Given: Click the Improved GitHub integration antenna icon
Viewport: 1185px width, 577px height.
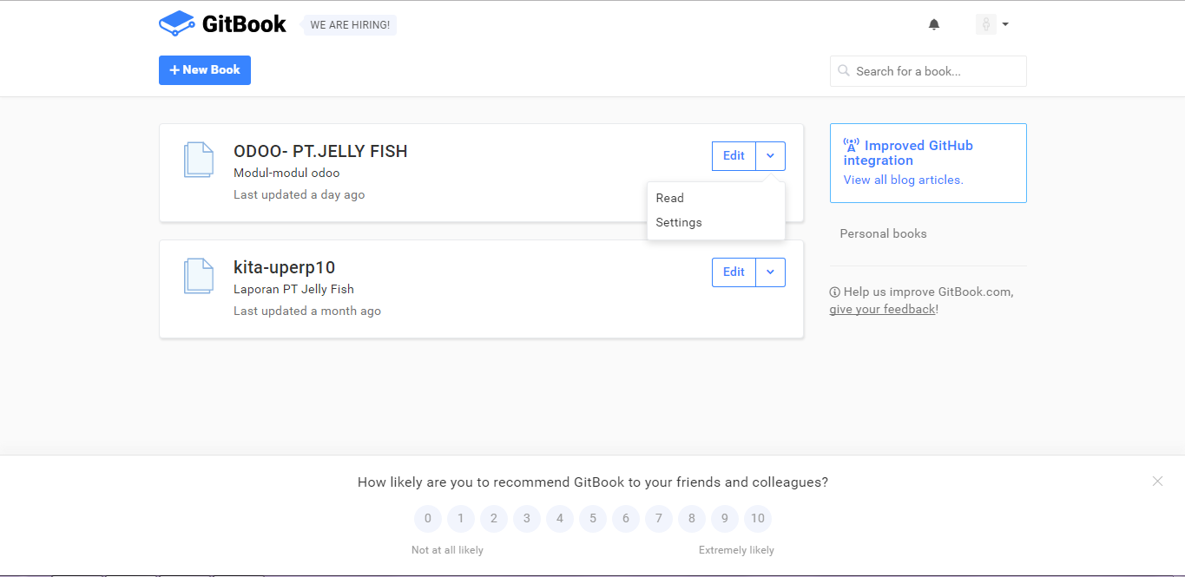Looking at the screenshot, I should 851,146.
